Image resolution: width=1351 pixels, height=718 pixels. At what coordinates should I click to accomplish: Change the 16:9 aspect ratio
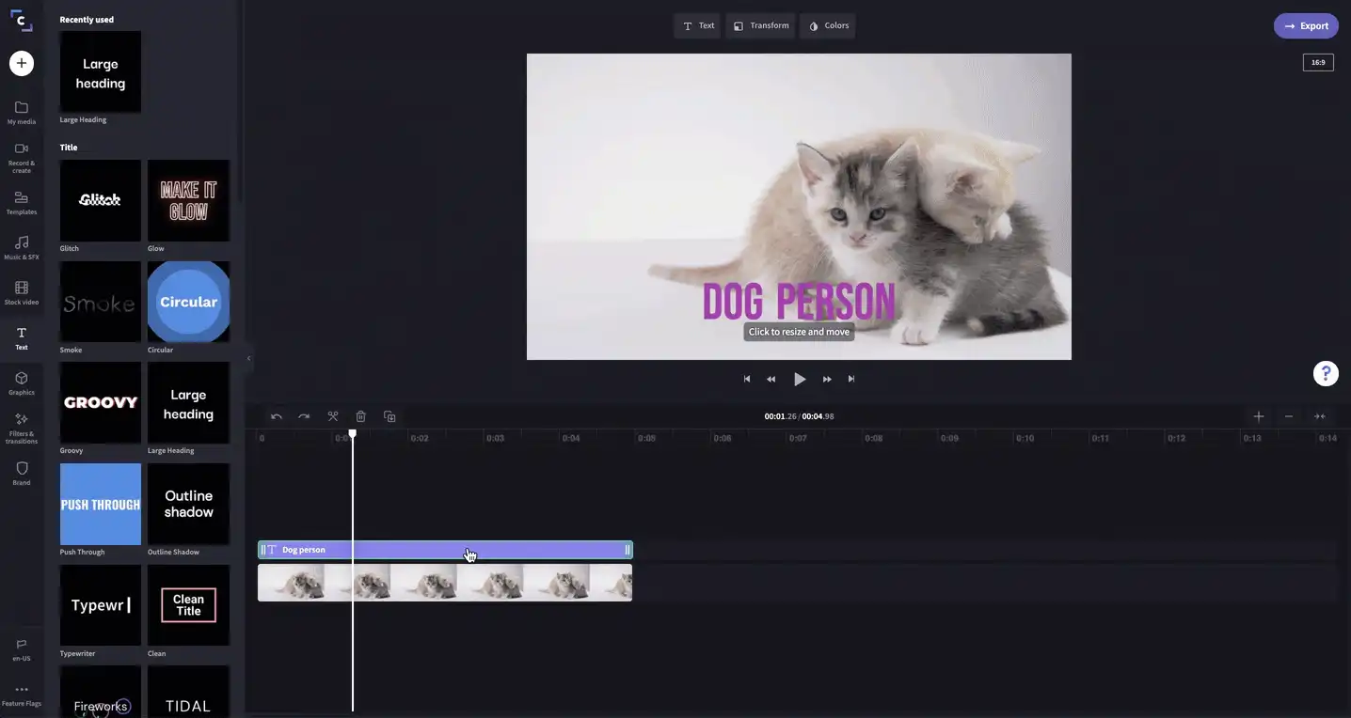(x=1318, y=63)
